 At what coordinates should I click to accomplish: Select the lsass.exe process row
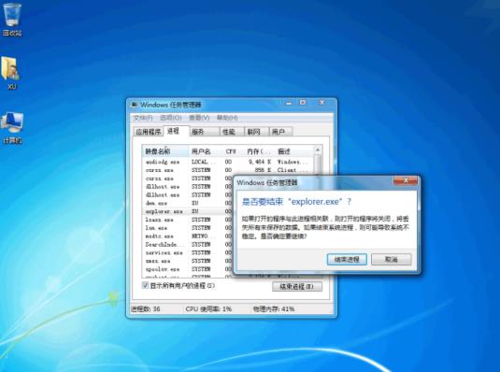[x=188, y=220]
